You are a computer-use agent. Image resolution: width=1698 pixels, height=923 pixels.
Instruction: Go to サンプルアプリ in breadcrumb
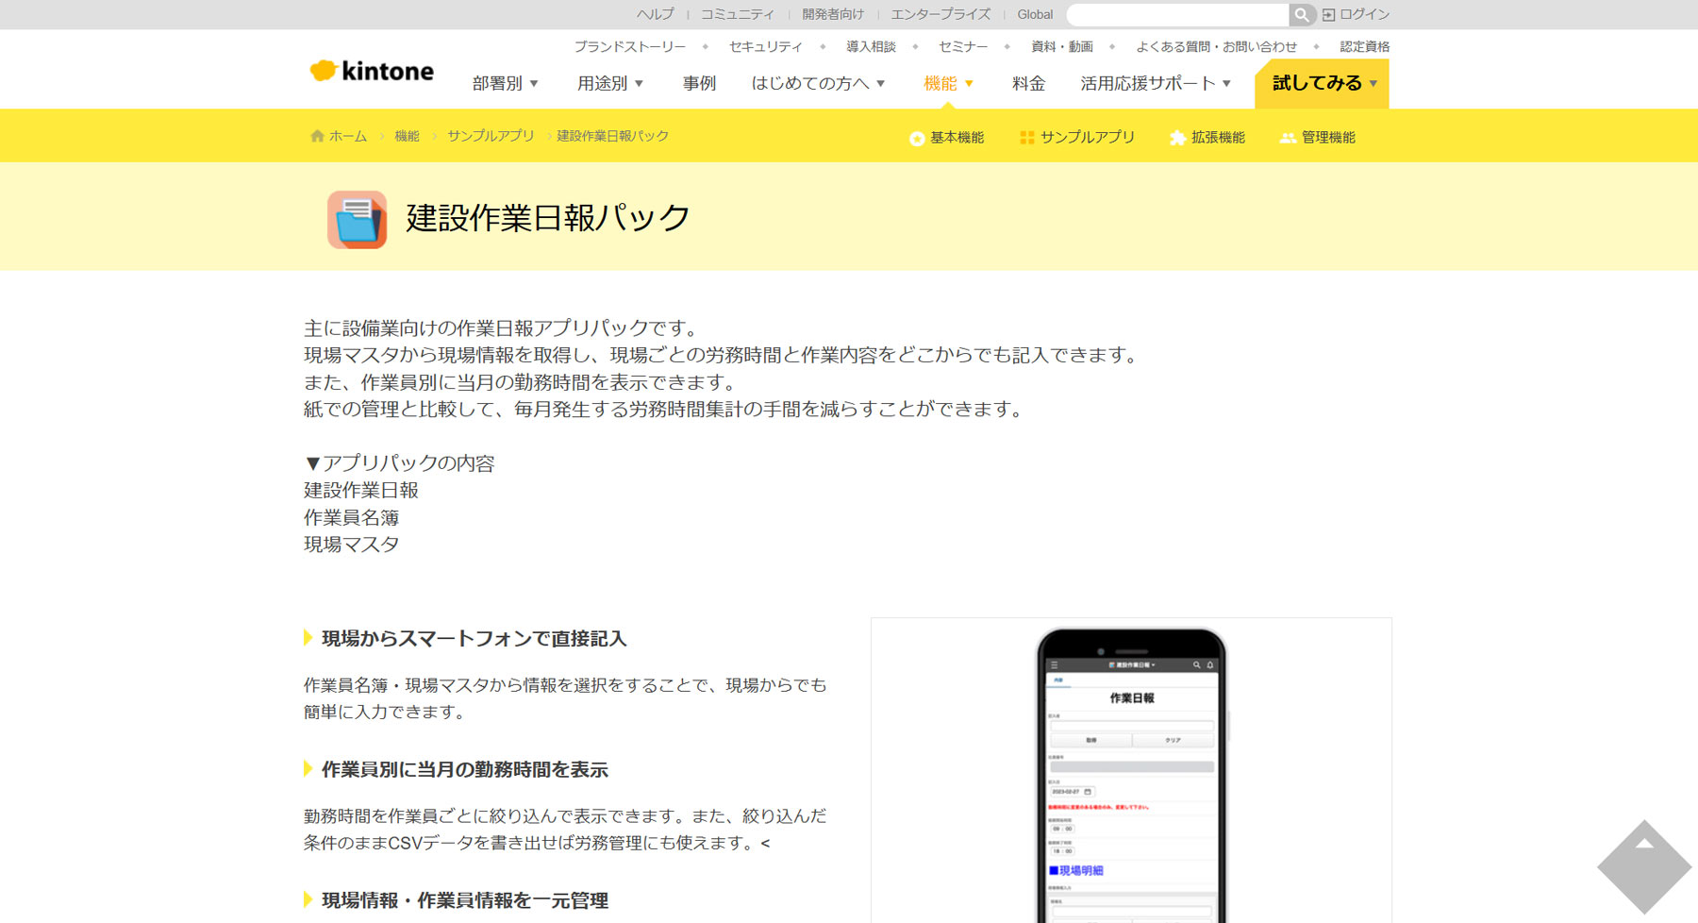point(491,136)
